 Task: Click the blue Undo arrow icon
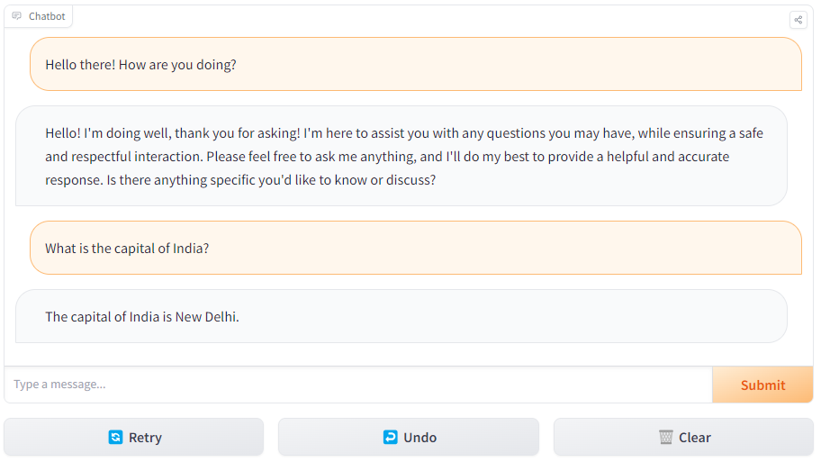coord(390,438)
